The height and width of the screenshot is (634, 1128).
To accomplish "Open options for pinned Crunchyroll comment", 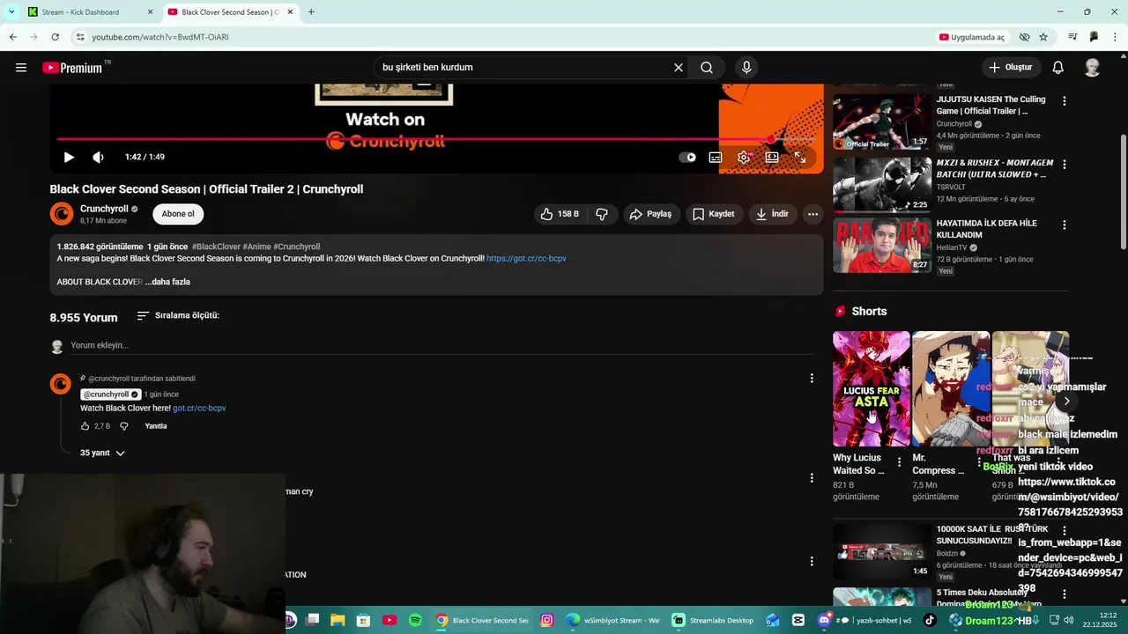I will [x=812, y=379].
